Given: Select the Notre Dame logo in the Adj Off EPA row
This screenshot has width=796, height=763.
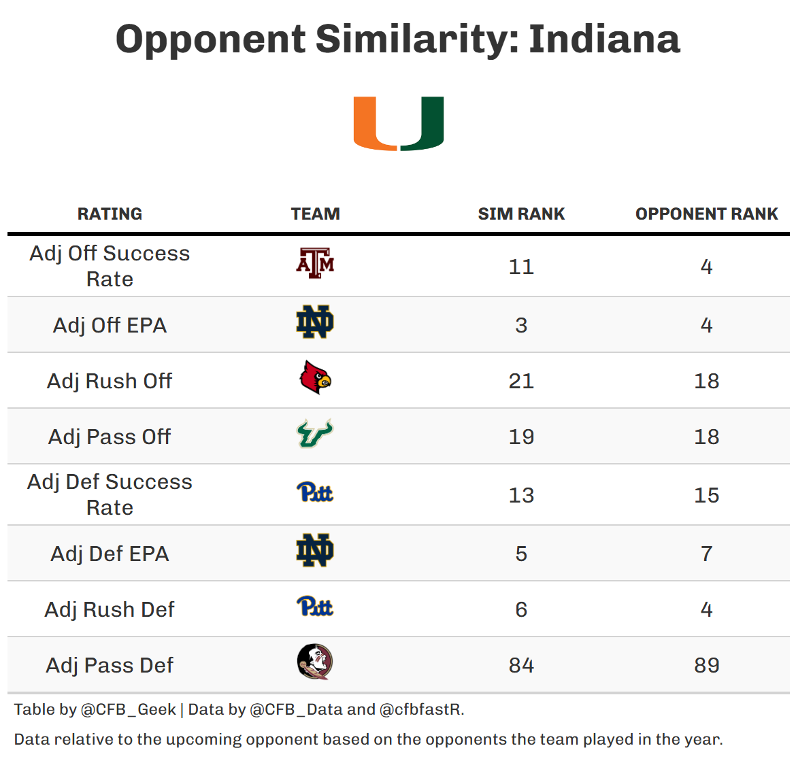Looking at the screenshot, I should point(315,322).
